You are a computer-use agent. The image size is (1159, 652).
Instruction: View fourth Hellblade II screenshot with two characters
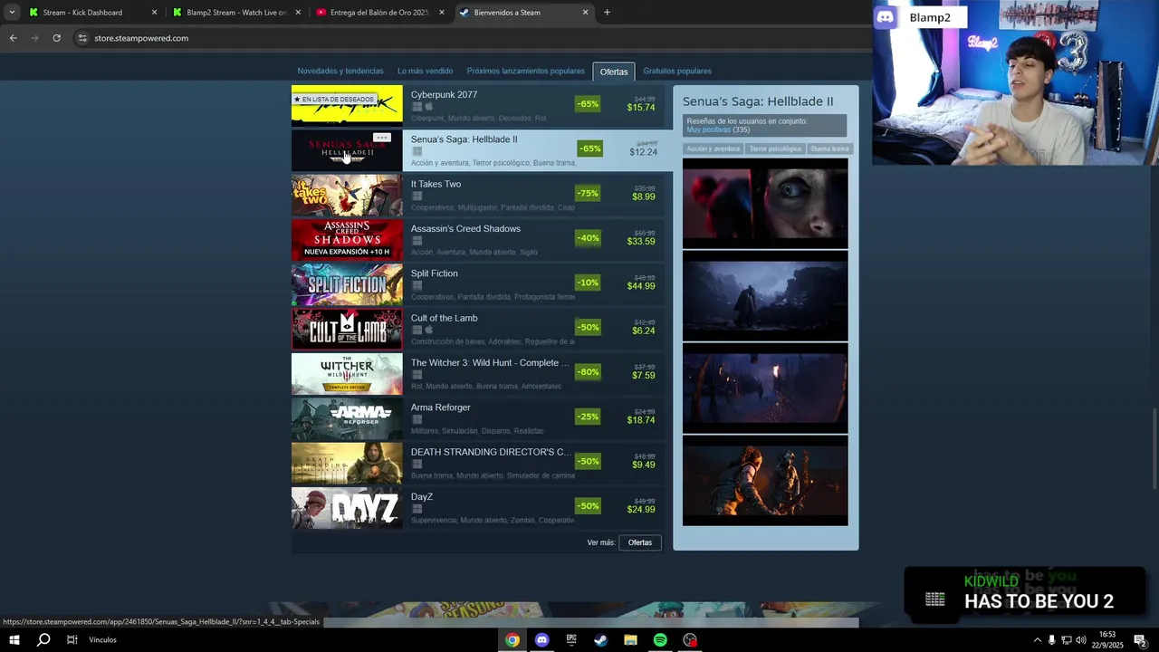[765, 481]
